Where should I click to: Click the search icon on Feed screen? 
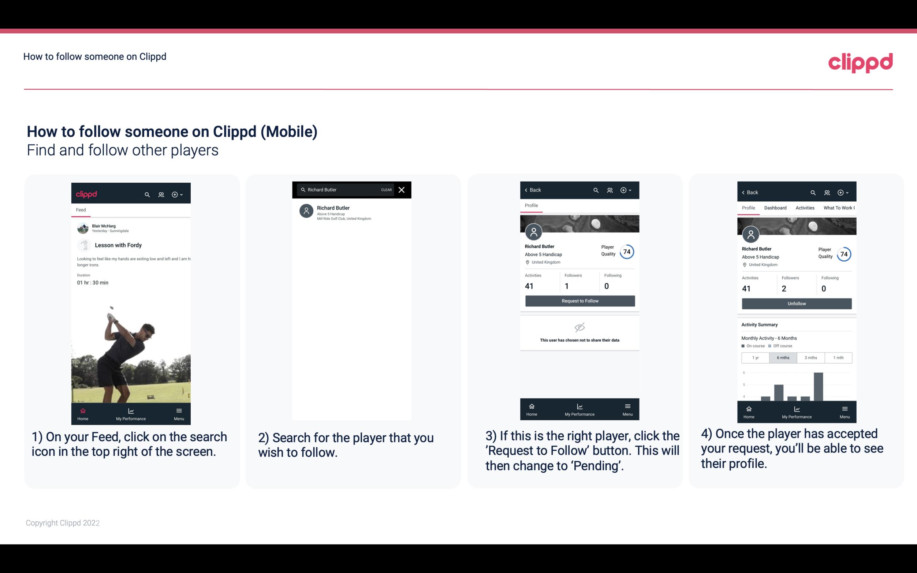(146, 194)
